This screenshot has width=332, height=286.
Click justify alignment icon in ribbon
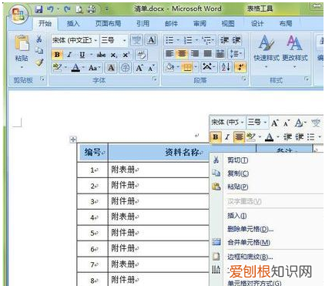[207, 53]
